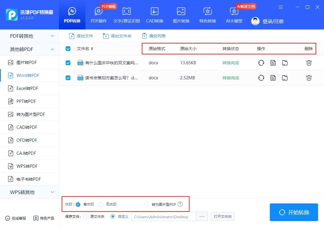Add files using 添加文件 icon
This screenshot has height=227, width=324.
coord(80,36)
